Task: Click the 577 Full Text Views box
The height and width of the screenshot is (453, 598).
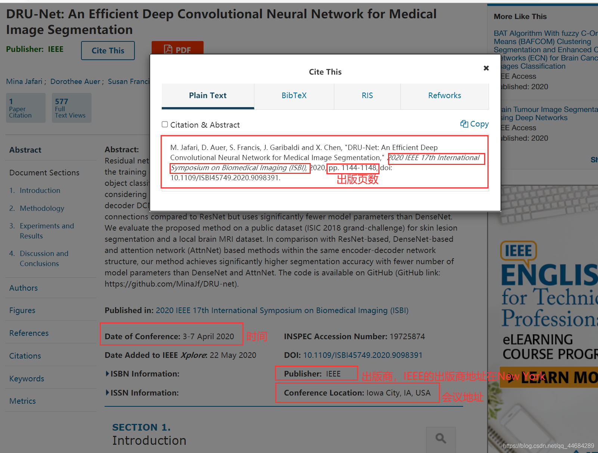Action: tap(71, 108)
